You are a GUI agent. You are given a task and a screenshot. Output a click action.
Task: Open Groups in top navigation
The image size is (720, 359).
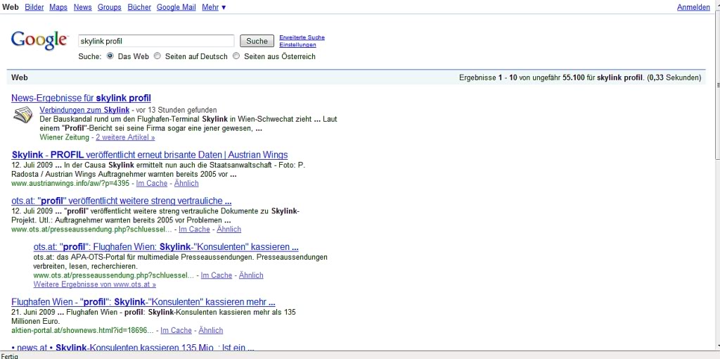coord(109,7)
